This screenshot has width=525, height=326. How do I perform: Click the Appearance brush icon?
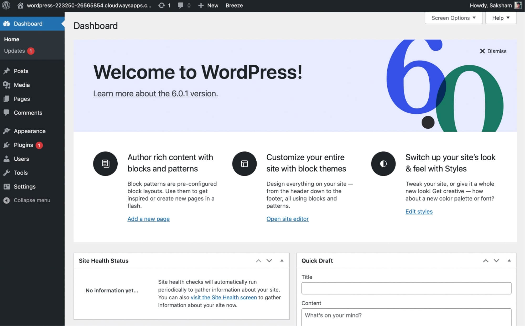tap(7, 131)
